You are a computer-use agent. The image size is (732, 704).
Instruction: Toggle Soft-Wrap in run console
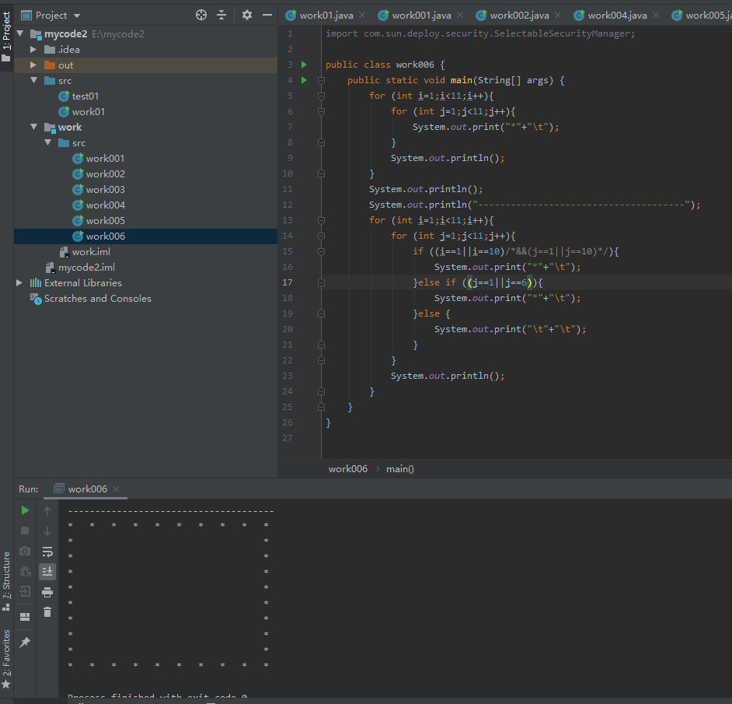[47, 552]
